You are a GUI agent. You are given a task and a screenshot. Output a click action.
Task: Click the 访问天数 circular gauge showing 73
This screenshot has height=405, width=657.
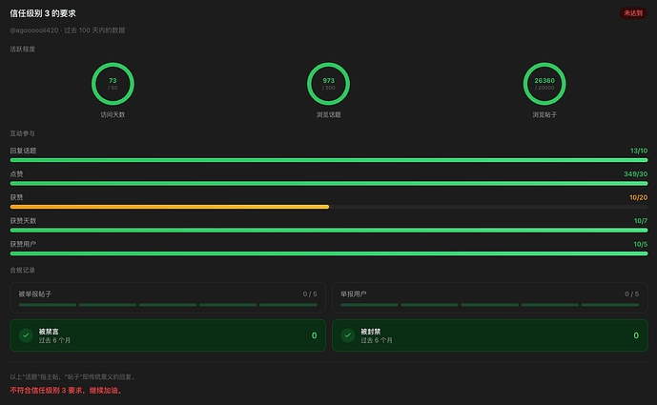coord(113,84)
